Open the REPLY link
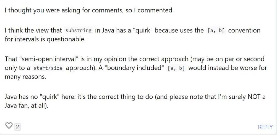The height and width of the screenshot is (135, 277). coord(265,127)
